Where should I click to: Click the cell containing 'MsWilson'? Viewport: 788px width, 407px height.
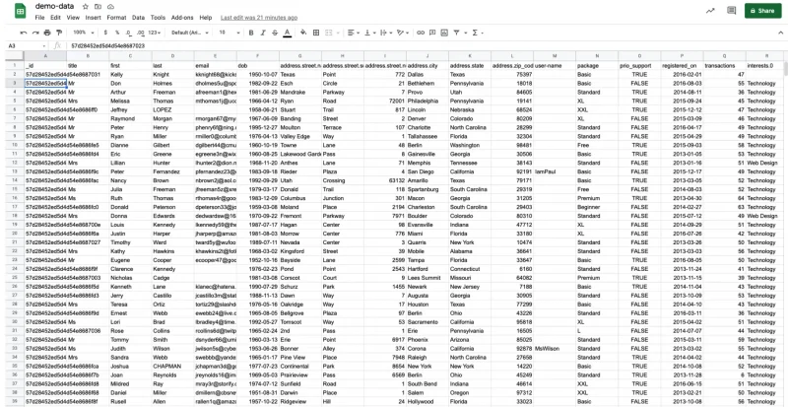[x=555, y=349]
